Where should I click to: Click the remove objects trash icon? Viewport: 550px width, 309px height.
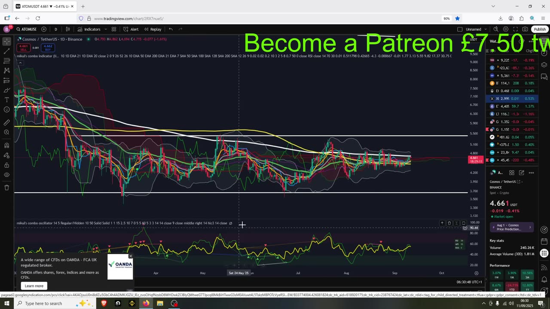[6, 188]
